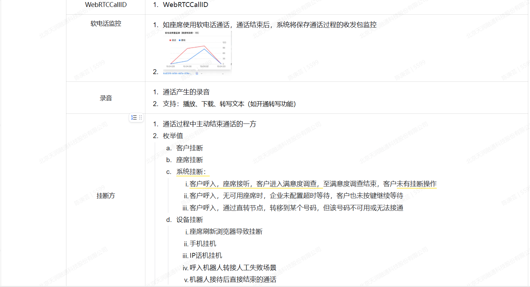
Task: Click the 客户挂断 sub-item
Action: (190, 148)
